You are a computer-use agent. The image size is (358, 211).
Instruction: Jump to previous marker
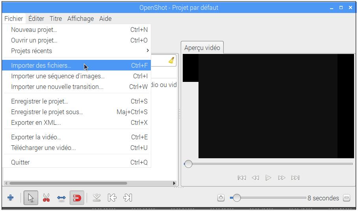click(112, 198)
